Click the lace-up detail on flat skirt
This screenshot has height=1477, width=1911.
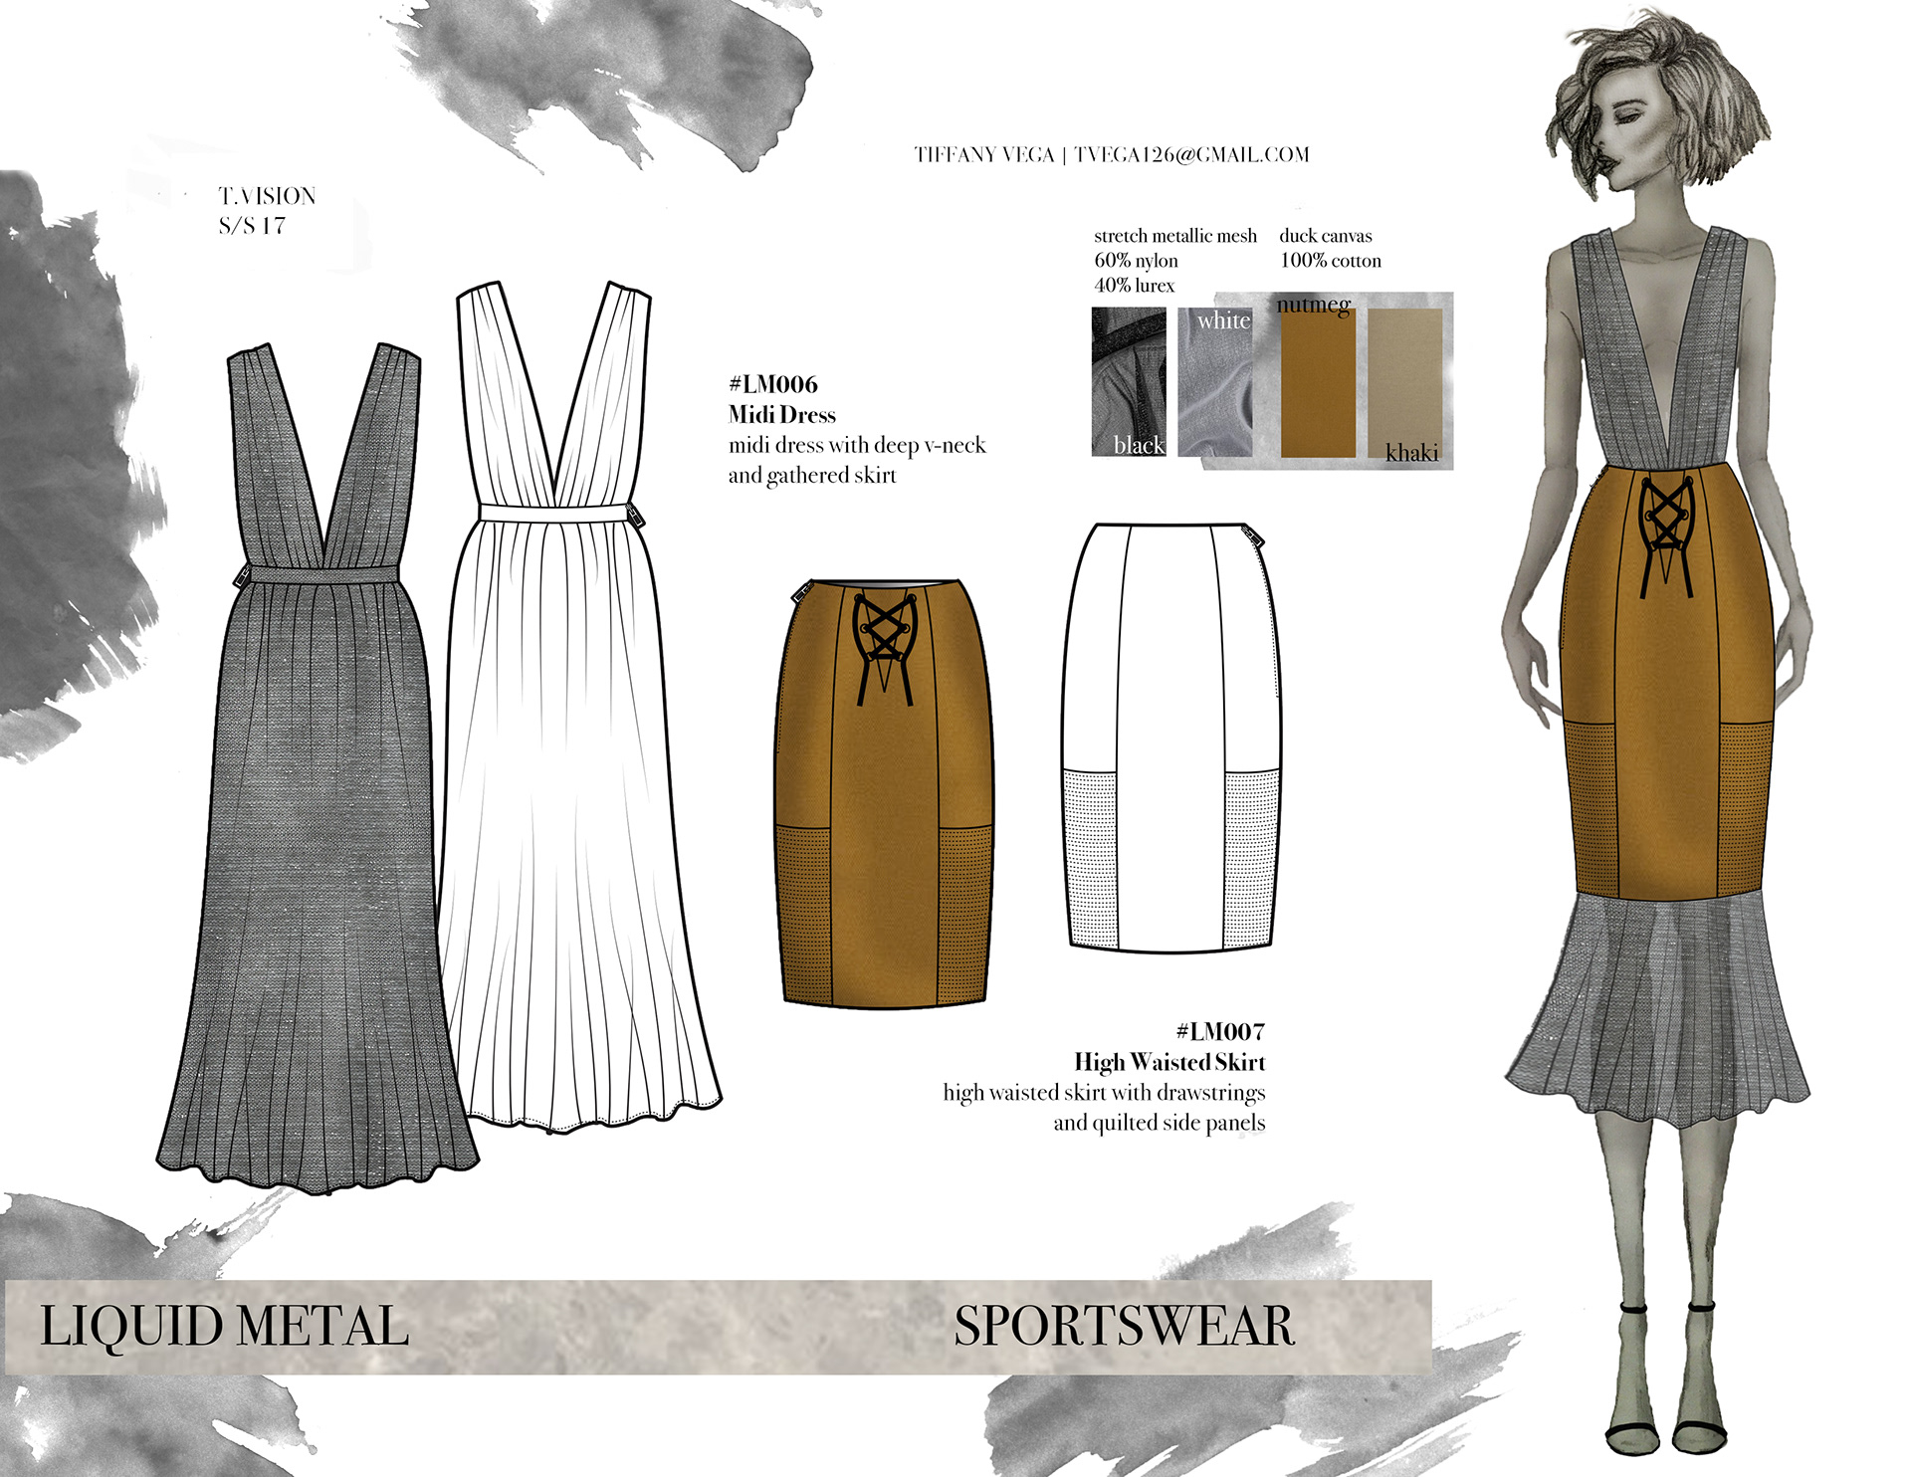(x=885, y=647)
